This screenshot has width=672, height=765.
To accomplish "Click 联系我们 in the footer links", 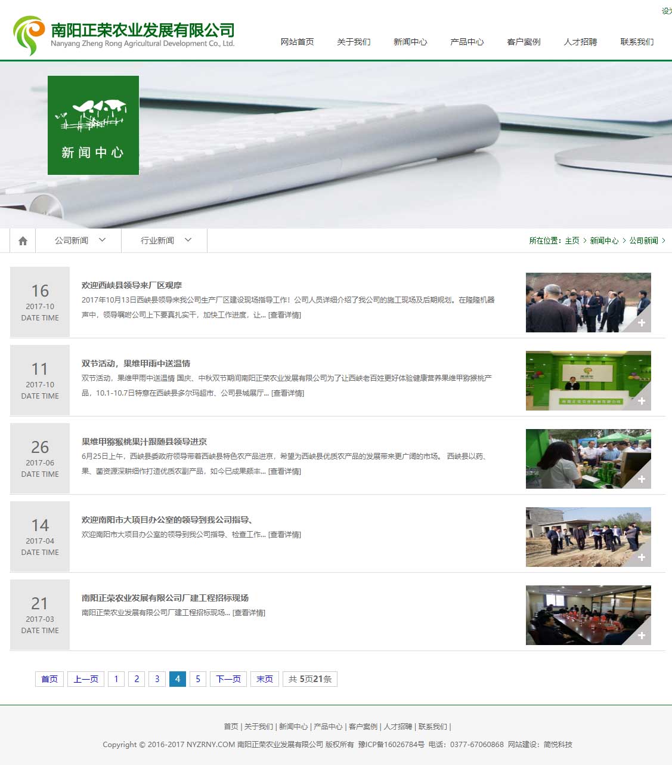I will point(432,727).
